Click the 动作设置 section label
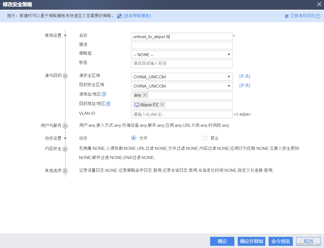Viewport: 324px width, 248px height. tap(53, 138)
